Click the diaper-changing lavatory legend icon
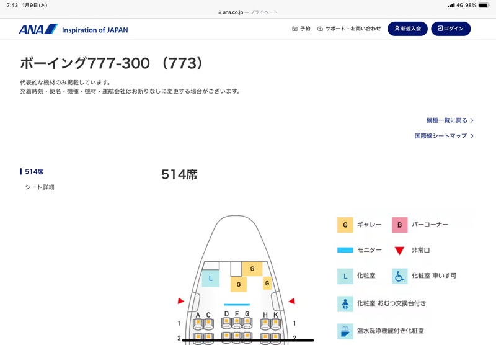 point(345,304)
